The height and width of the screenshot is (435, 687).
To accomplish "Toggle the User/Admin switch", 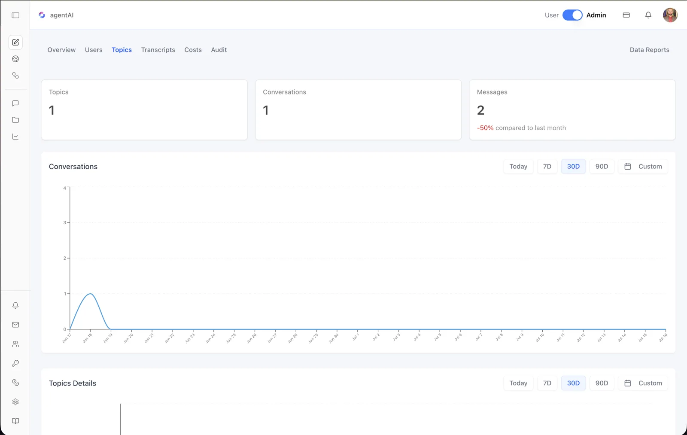I will pyautogui.click(x=572, y=15).
